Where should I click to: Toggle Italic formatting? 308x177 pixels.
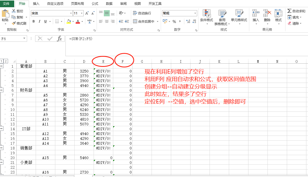[39, 21]
